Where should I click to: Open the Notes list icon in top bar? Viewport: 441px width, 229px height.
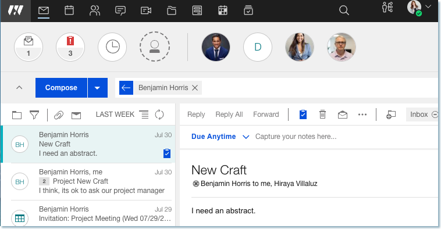[x=197, y=10]
